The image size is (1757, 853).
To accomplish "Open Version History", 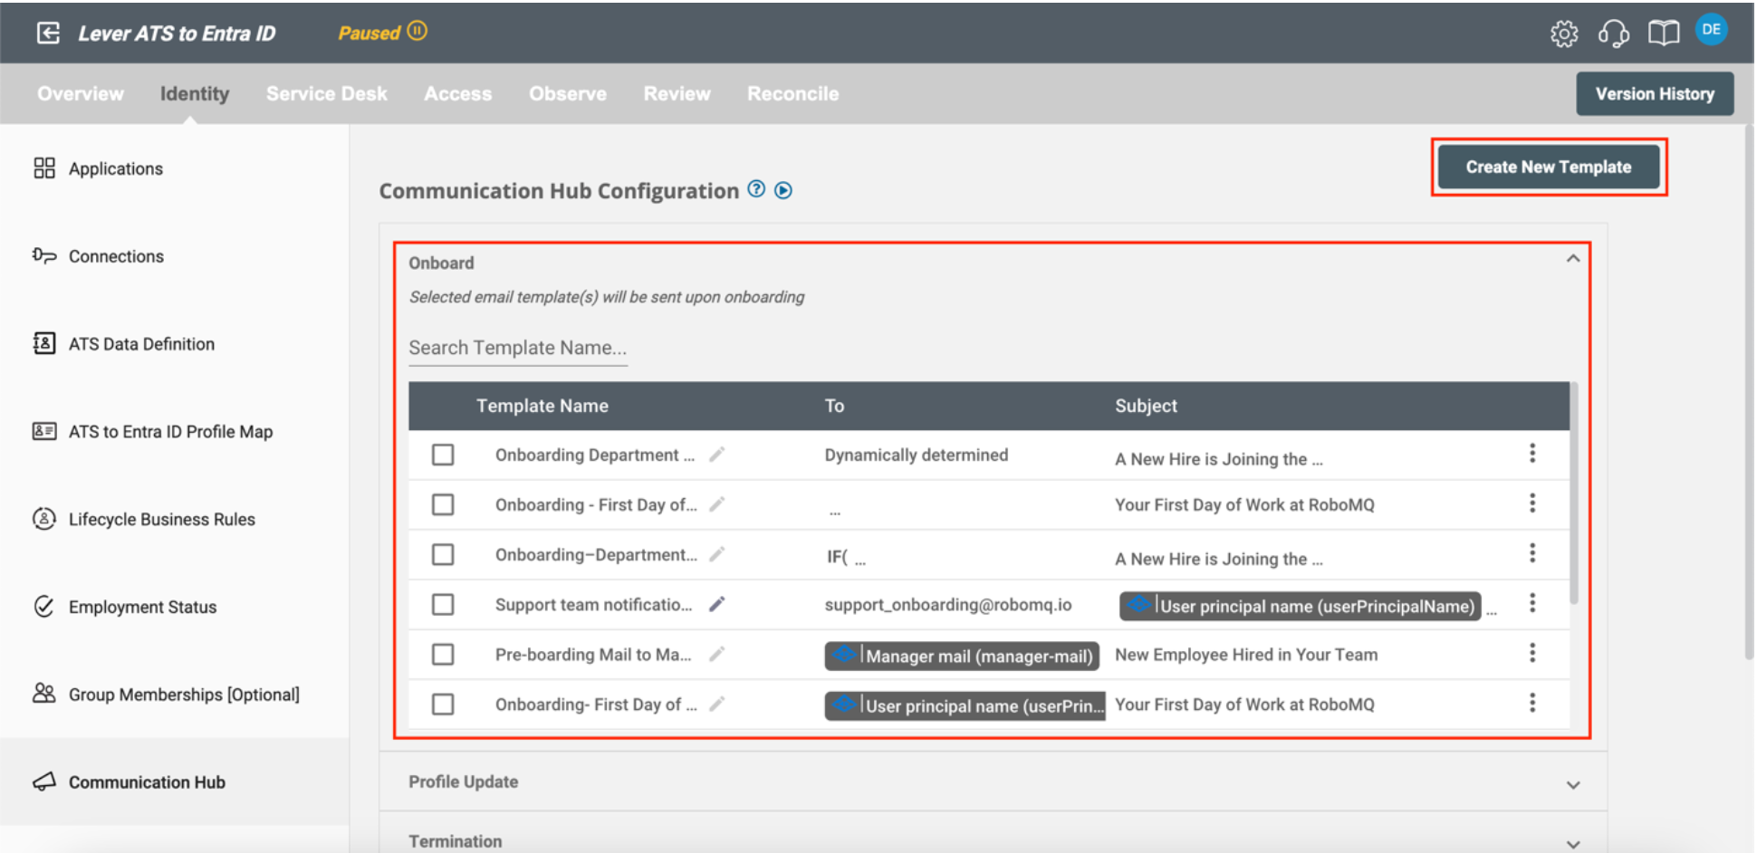I will [1654, 94].
